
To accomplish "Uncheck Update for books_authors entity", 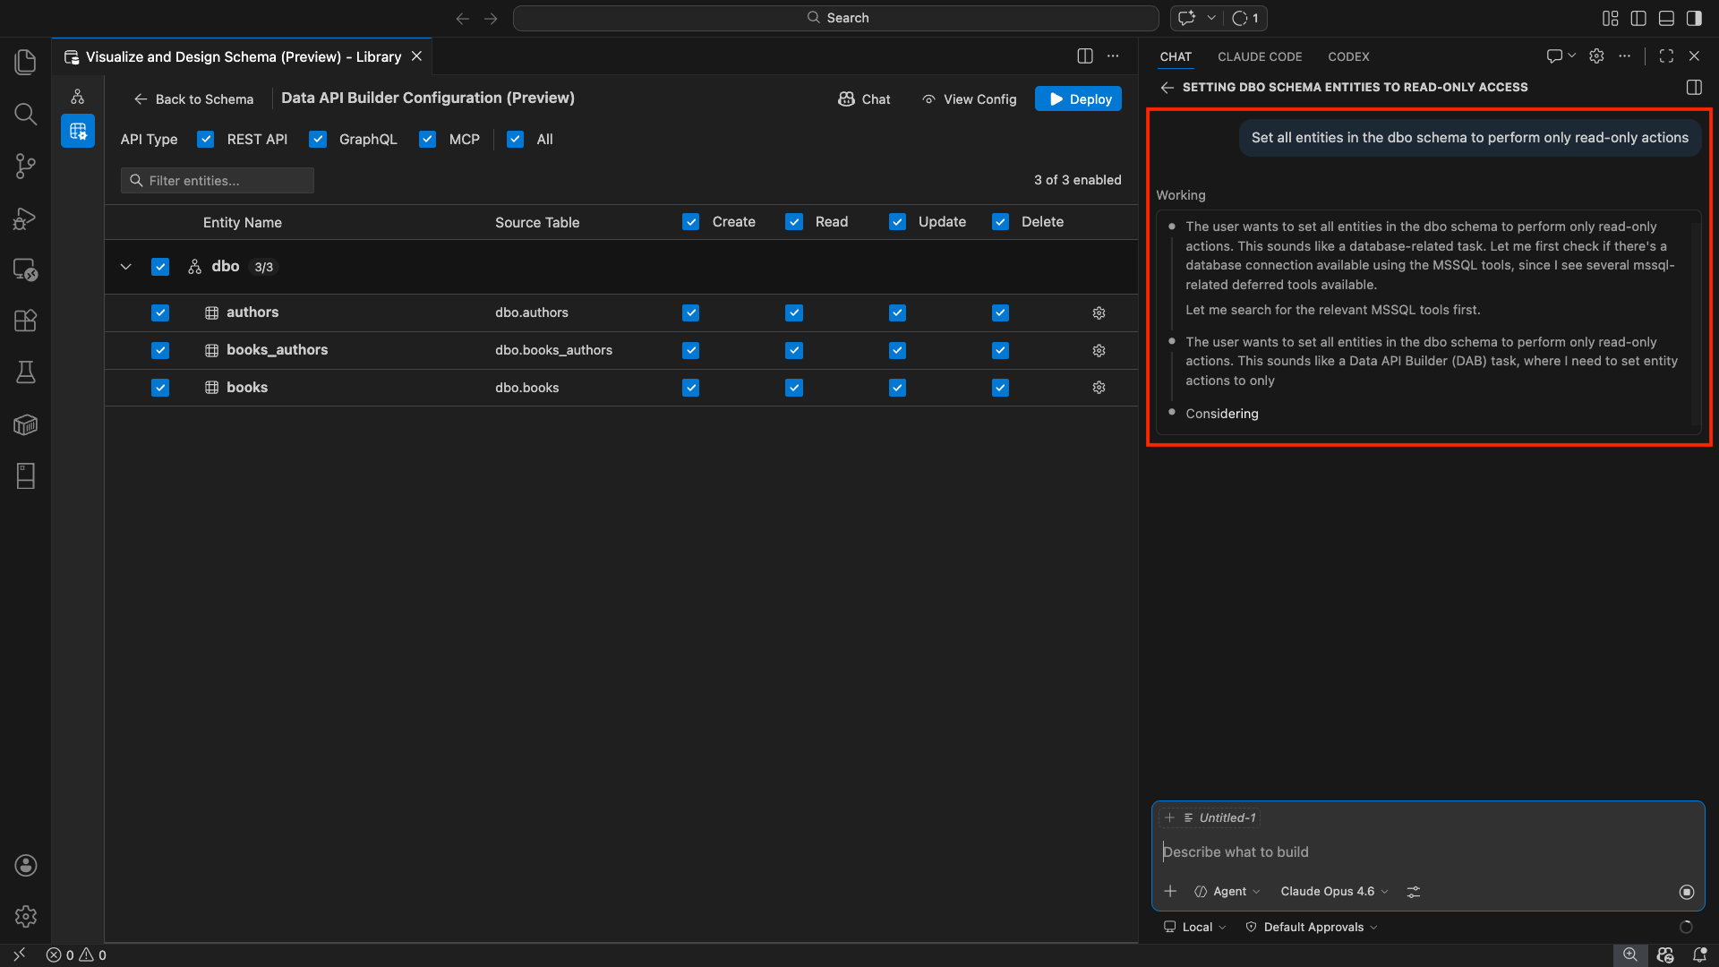I will point(897,351).
